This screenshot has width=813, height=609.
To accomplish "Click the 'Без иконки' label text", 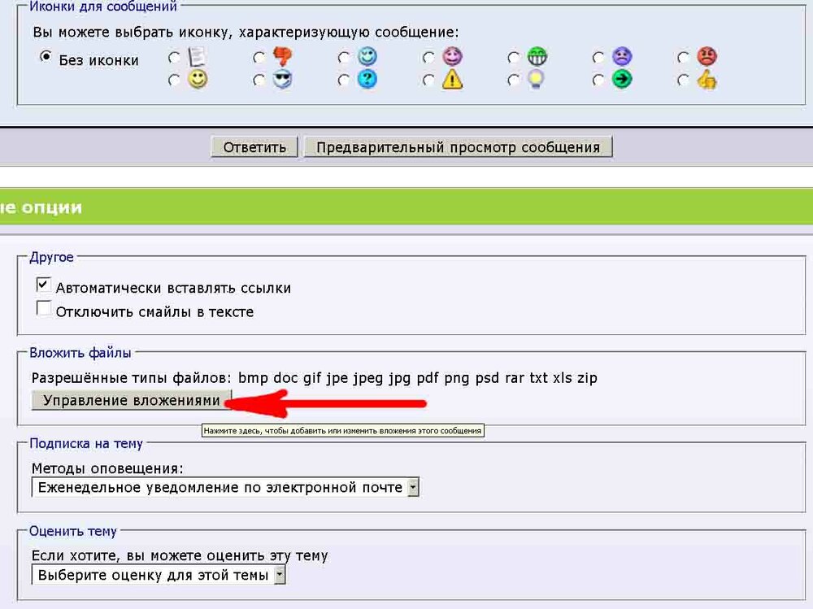I will pyautogui.click(x=98, y=60).
